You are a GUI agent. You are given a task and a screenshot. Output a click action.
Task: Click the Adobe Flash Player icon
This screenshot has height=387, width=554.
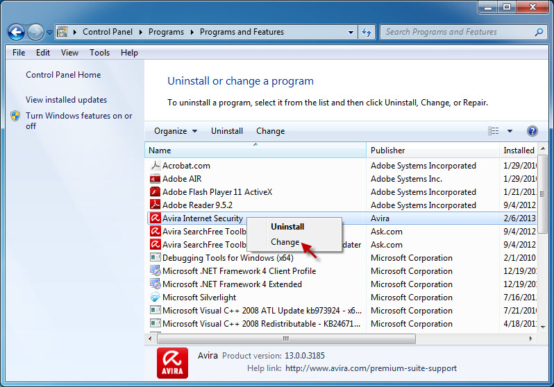[x=155, y=191]
